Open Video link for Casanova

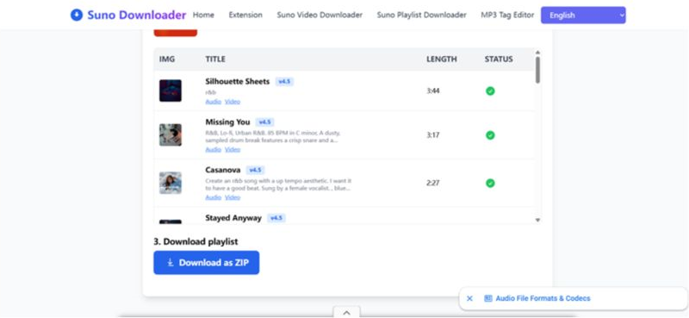[233, 197]
